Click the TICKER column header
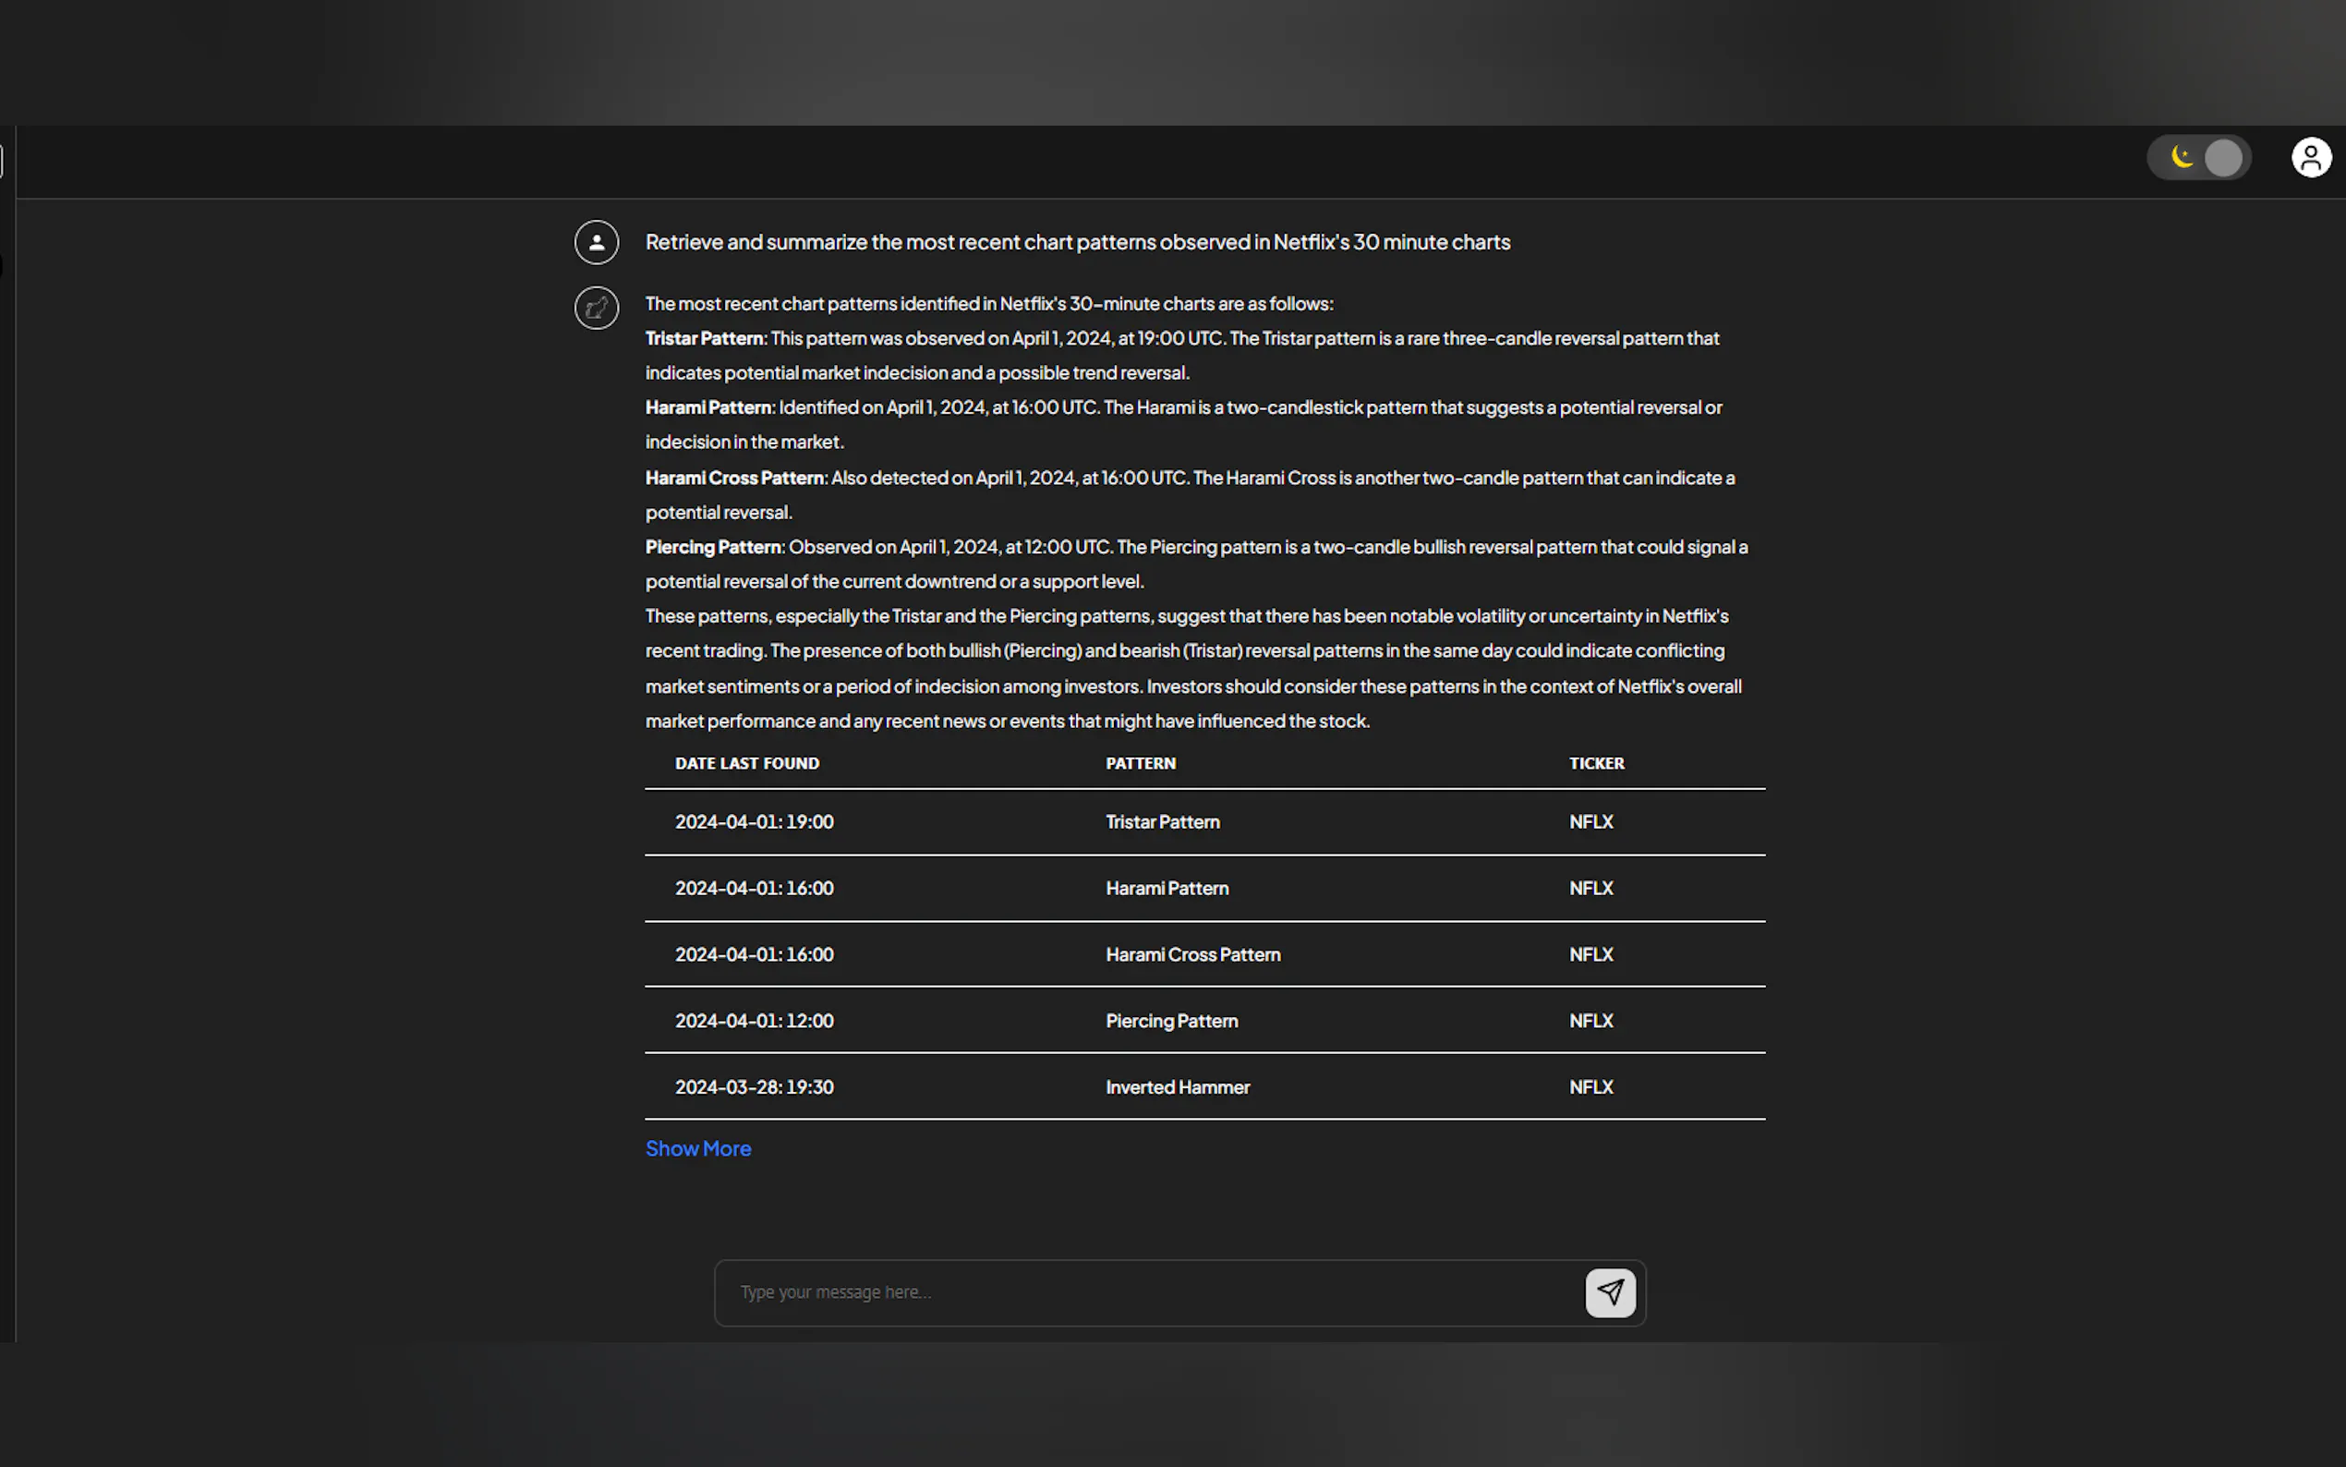 pos(1596,764)
